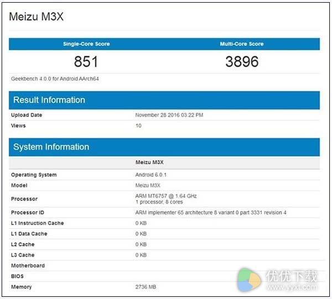Select ARM MT6757 @ 1.64 GHz text
This screenshot has width=332, height=299.
(x=166, y=196)
